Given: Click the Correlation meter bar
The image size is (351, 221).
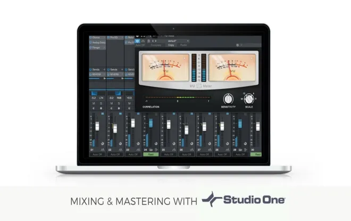Looking at the screenshot, I should coord(178,97).
